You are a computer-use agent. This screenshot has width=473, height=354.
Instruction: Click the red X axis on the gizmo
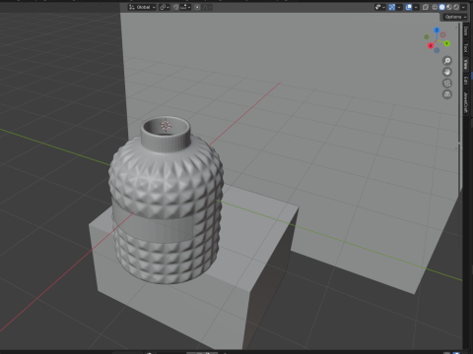(431, 45)
